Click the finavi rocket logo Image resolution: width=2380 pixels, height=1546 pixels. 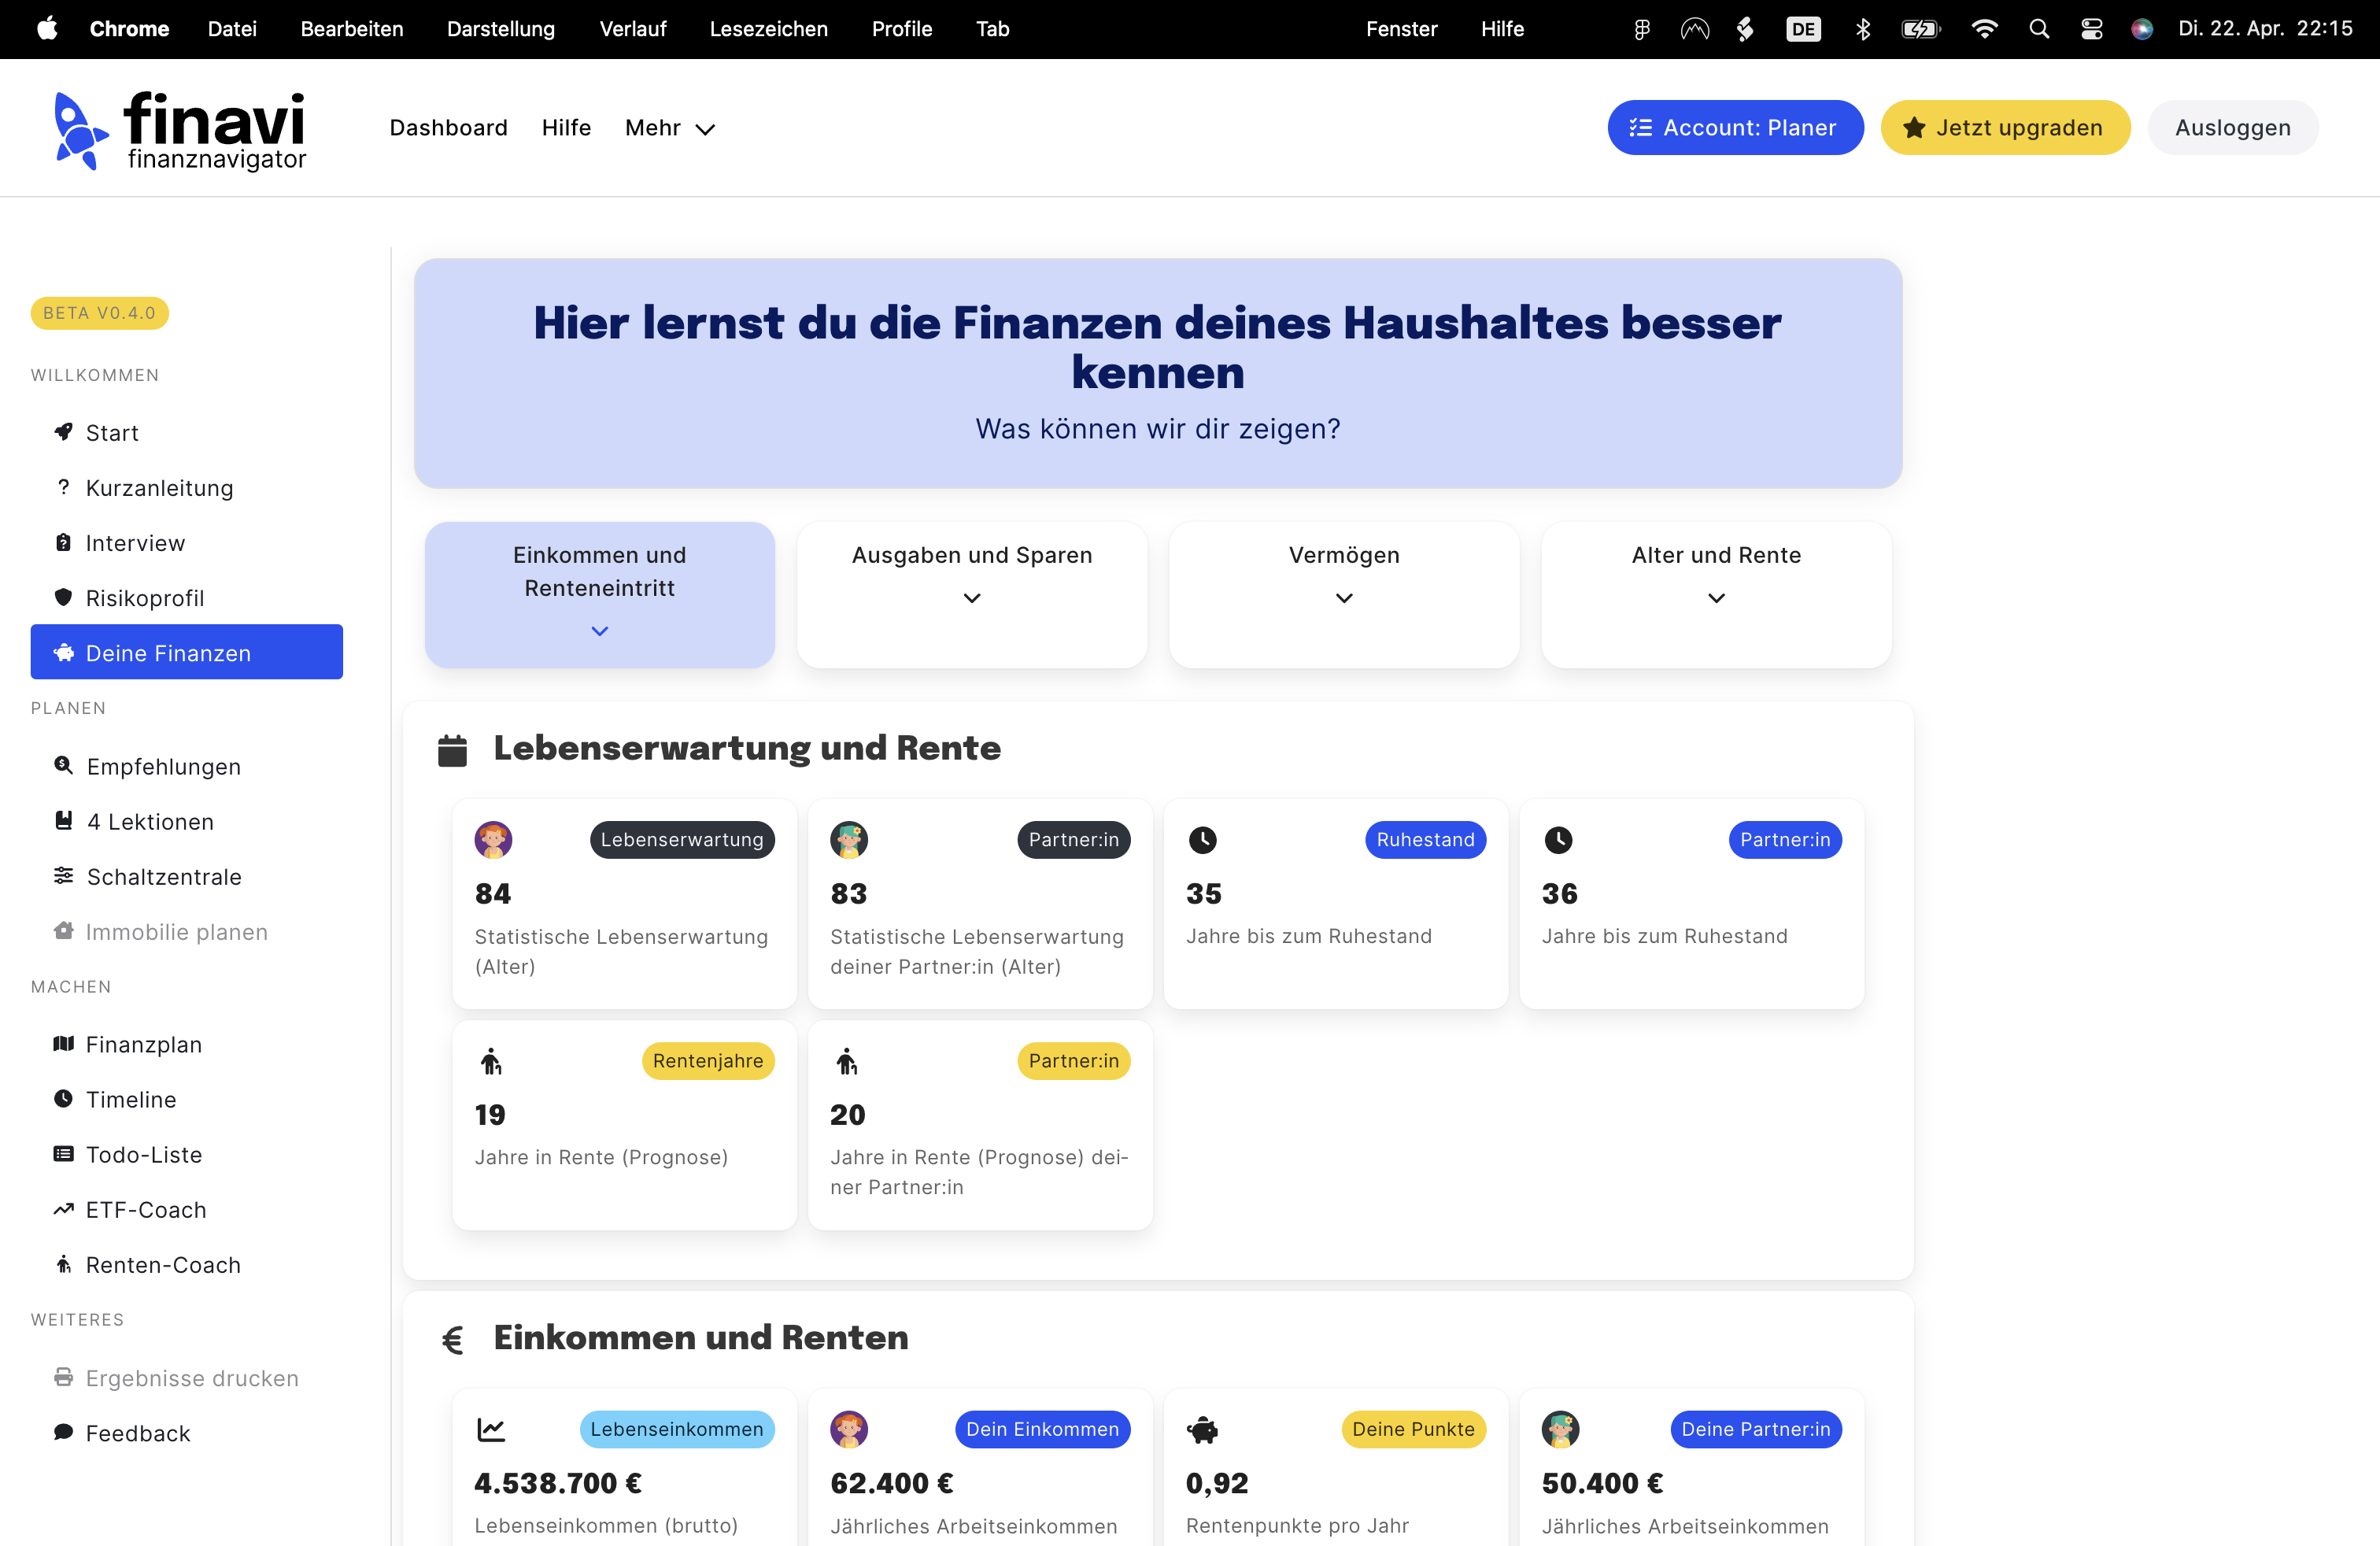pos(80,130)
